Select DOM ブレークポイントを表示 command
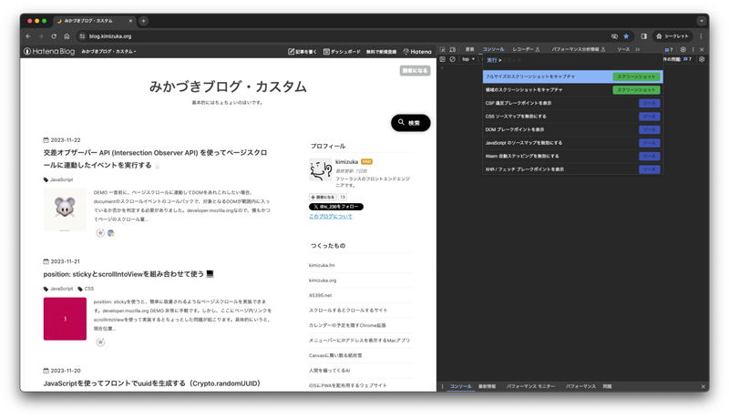Image resolution: width=729 pixels, height=418 pixels. 573,129
